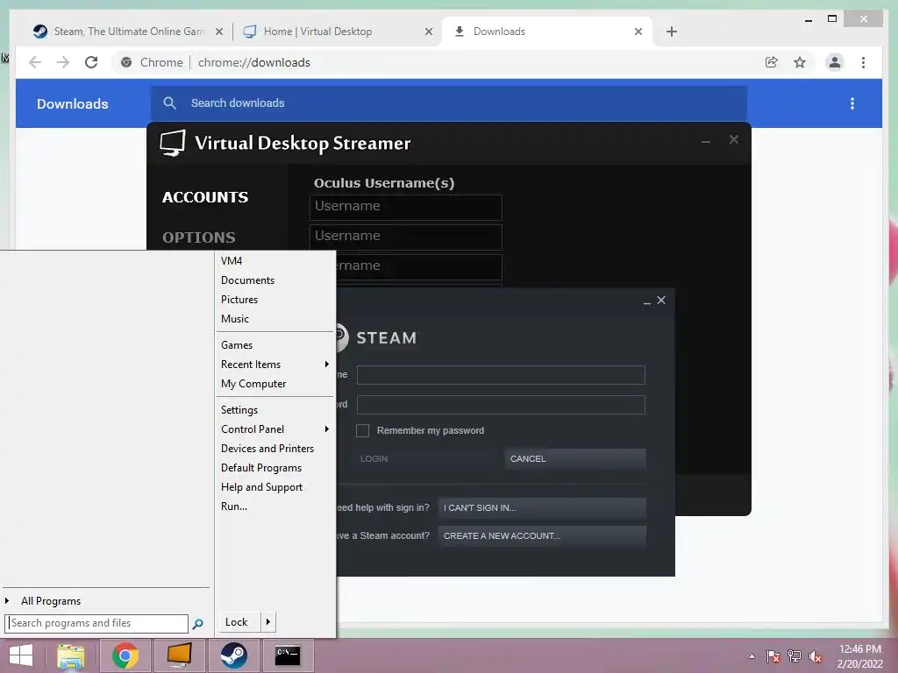
Task: Click the network tray icon
Action: (795, 656)
